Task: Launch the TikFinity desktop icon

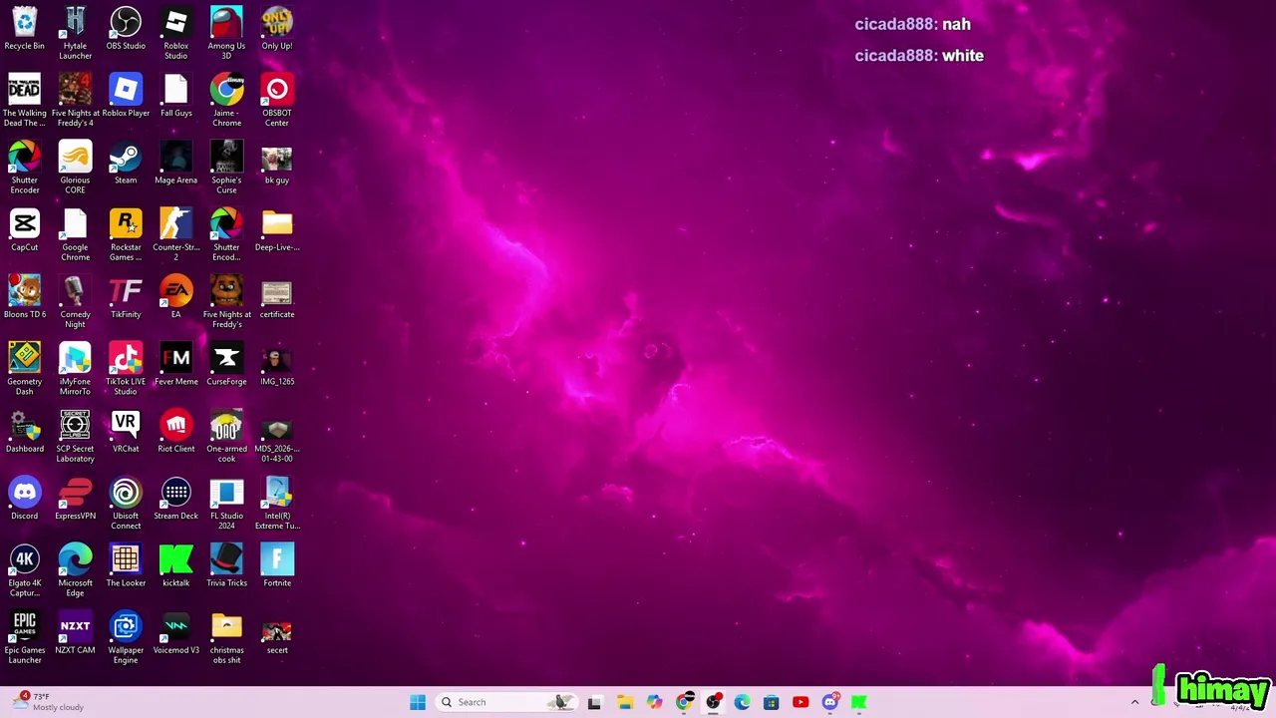Action: point(126,296)
